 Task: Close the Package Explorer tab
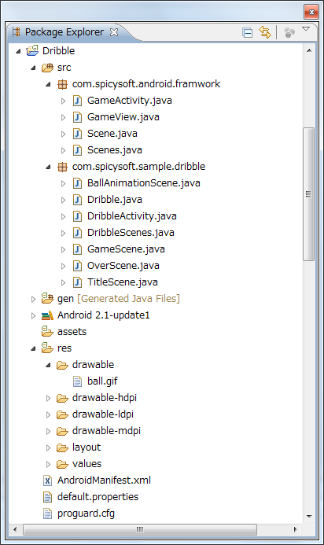114,32
